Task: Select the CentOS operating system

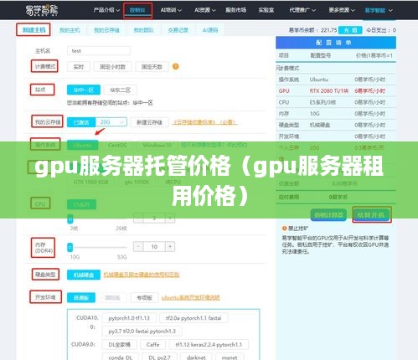Action: pos(117,145)
